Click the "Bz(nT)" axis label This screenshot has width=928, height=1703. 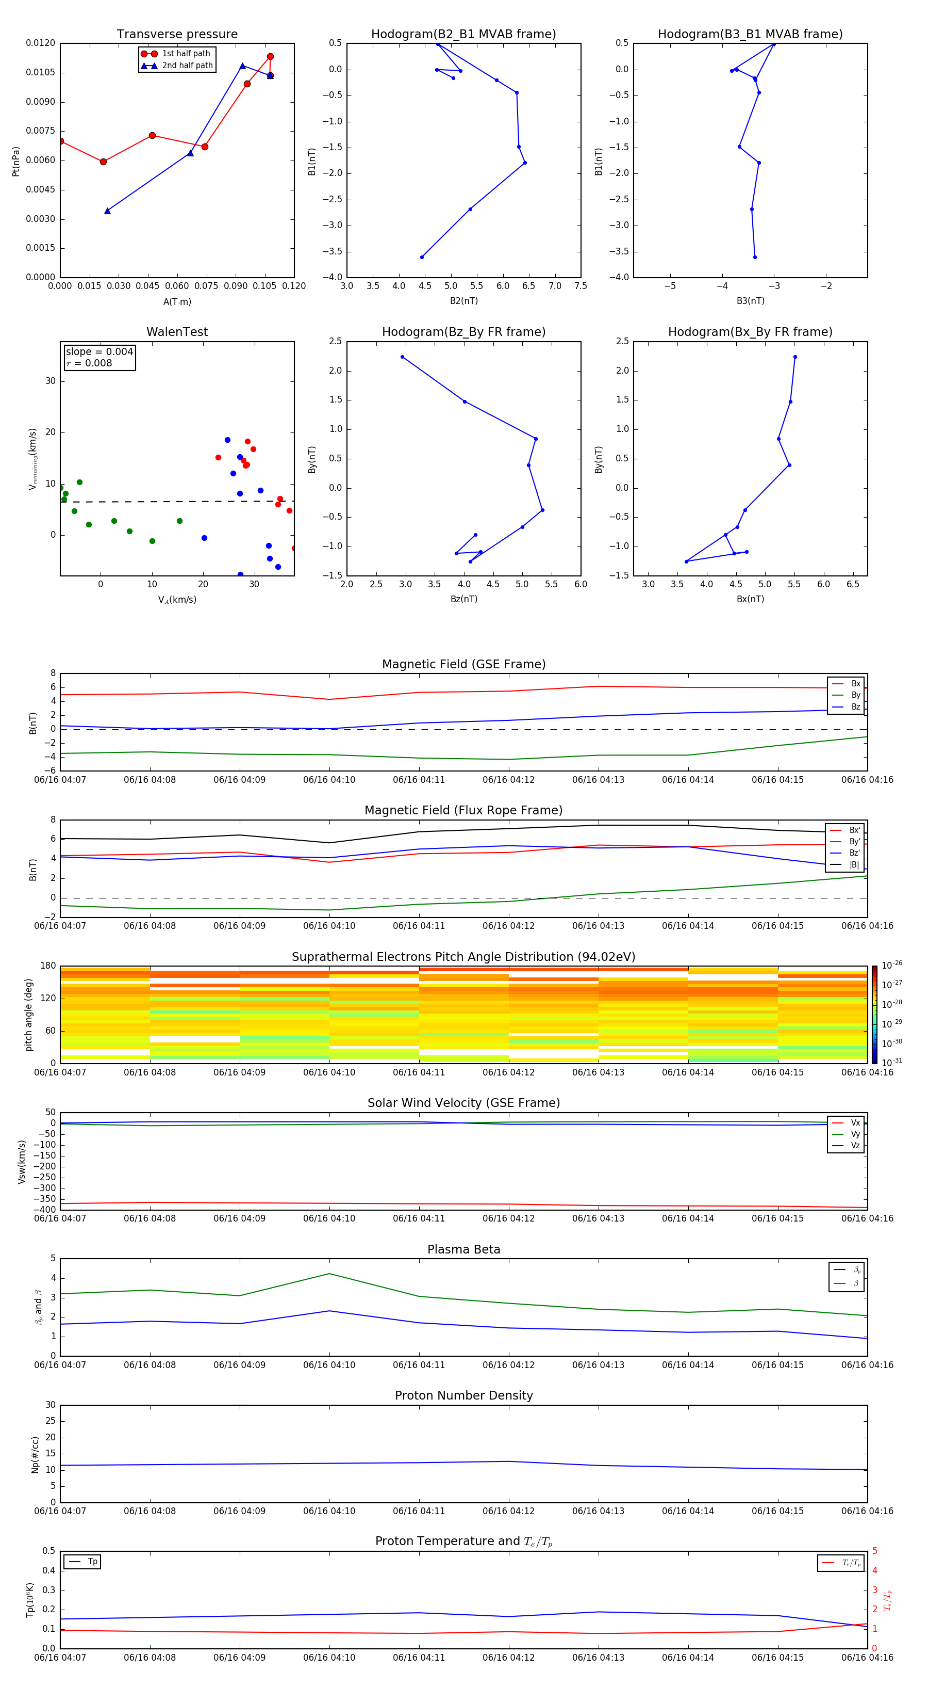(x=463, y=599)
